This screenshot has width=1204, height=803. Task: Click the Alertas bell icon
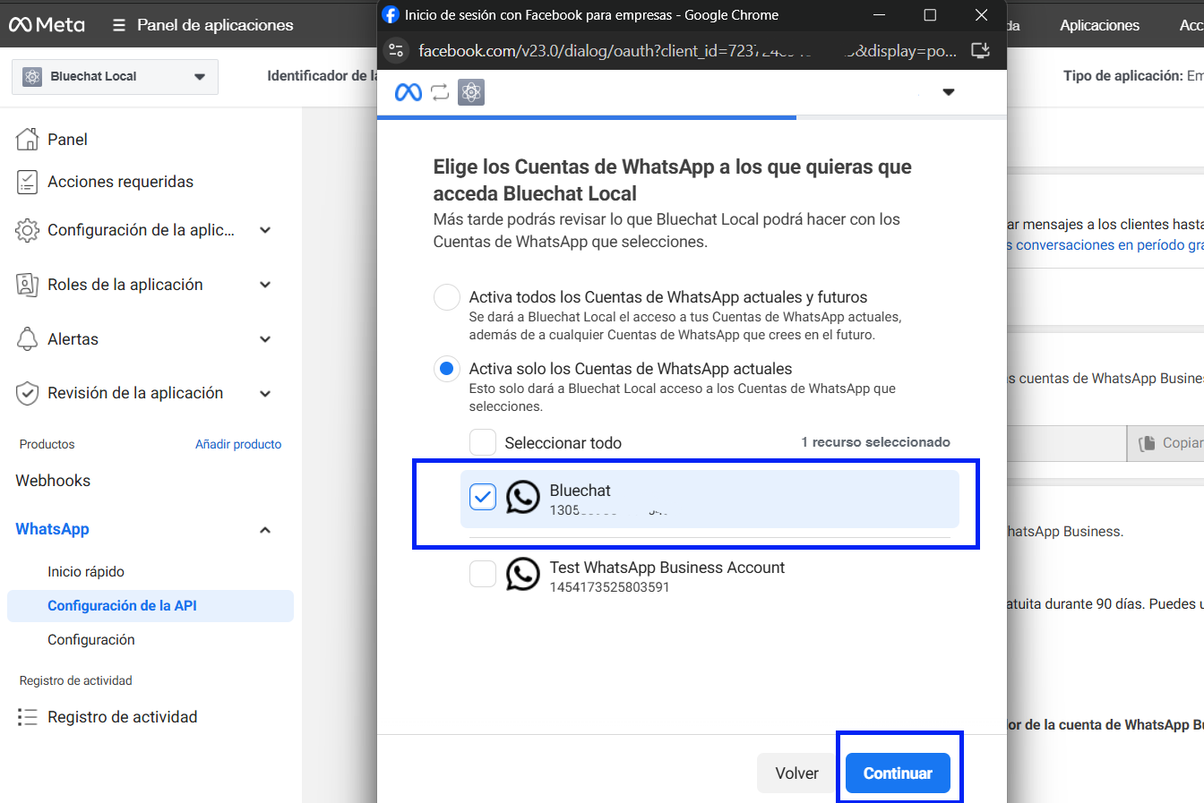coord(28,339)
